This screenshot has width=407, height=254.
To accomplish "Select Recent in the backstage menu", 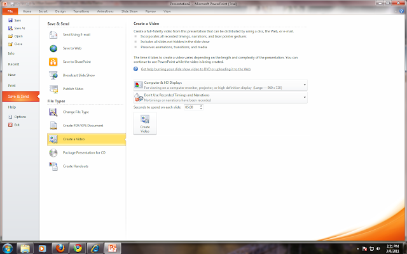I will click(13, 64).
